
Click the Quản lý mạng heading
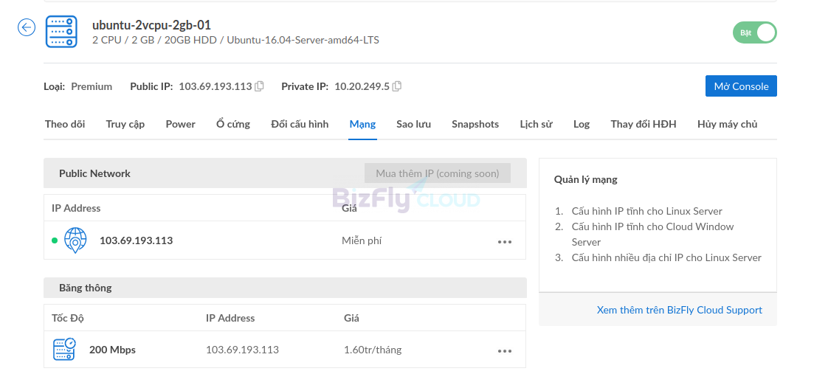585,179
